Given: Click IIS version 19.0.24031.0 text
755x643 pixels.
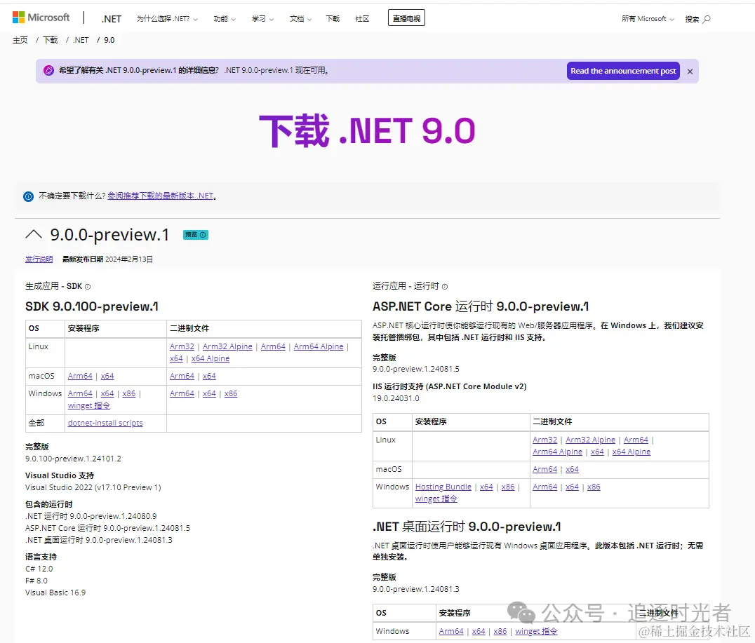Looking at the screenshot, I should [x=396, y=398].
